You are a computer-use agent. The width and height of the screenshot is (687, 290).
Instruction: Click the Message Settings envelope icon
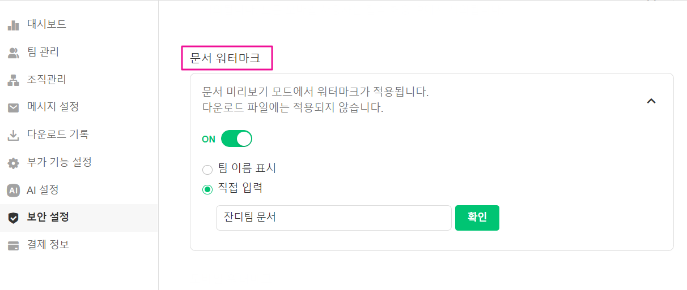coord(13,107)
